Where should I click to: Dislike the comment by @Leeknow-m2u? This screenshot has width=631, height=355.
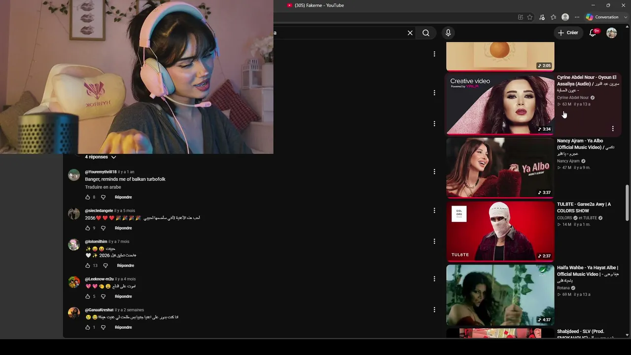tap(103, 297)
